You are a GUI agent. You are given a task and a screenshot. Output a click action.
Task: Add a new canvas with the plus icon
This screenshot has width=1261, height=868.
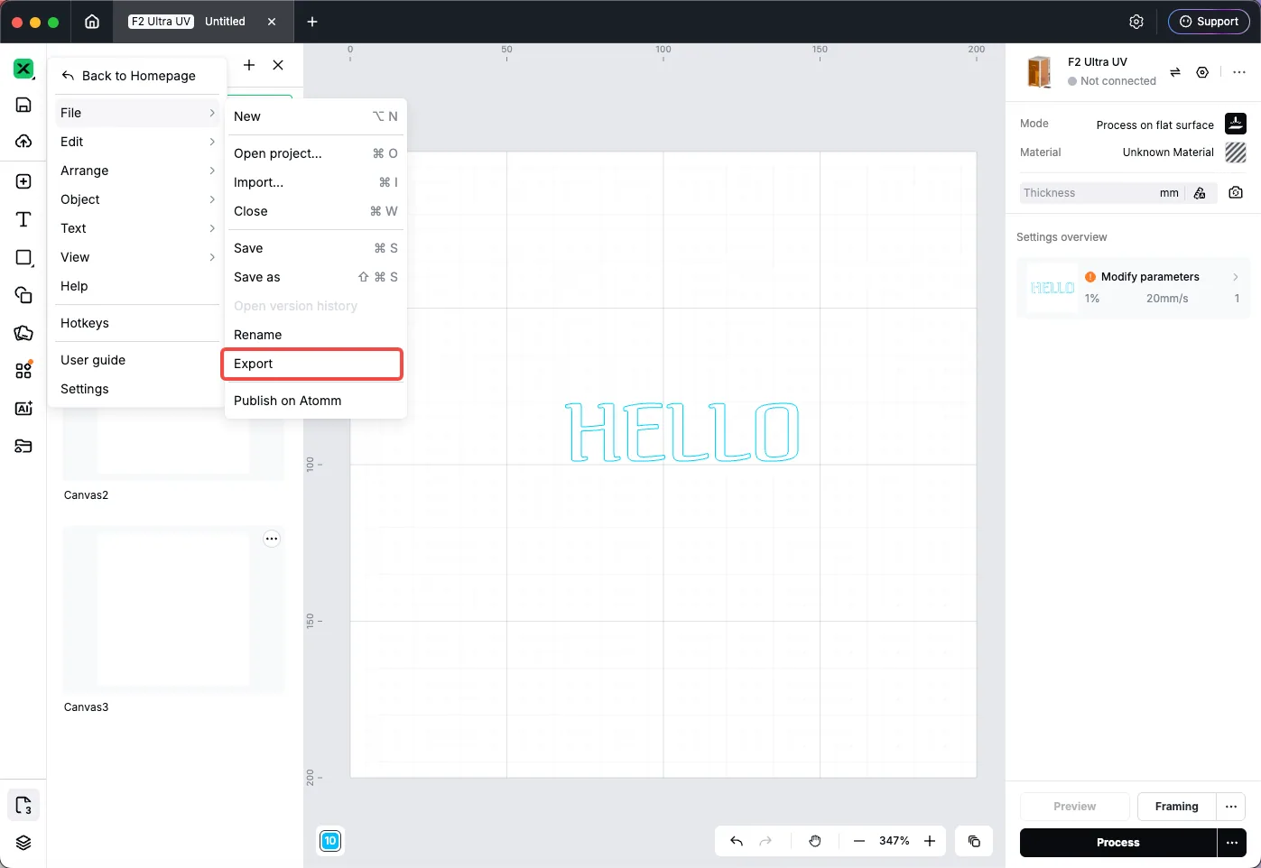[x=249, y=65]
